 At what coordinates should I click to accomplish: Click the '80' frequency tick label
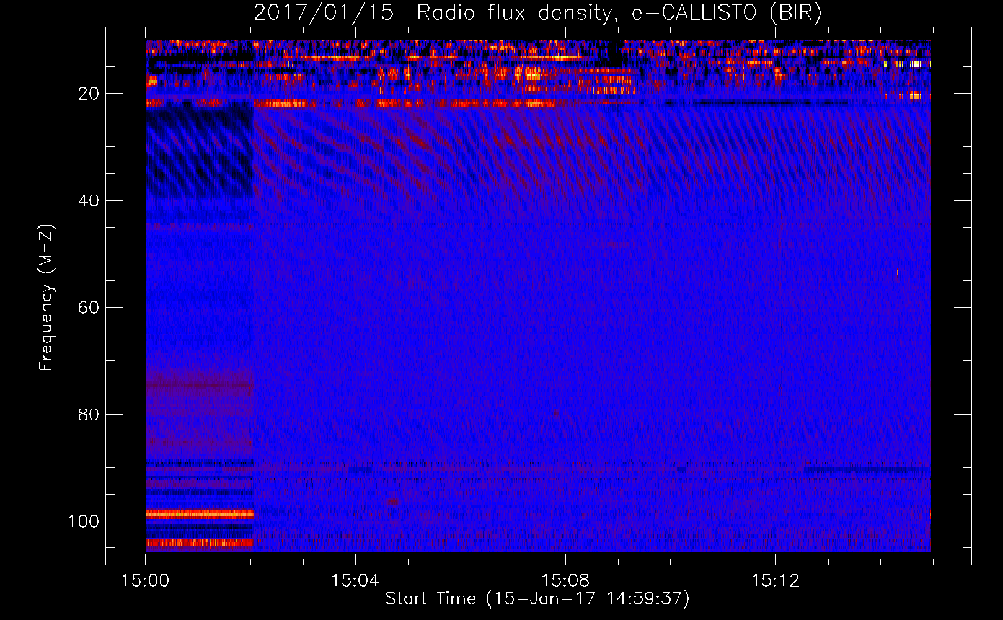[x=89, y=414]
